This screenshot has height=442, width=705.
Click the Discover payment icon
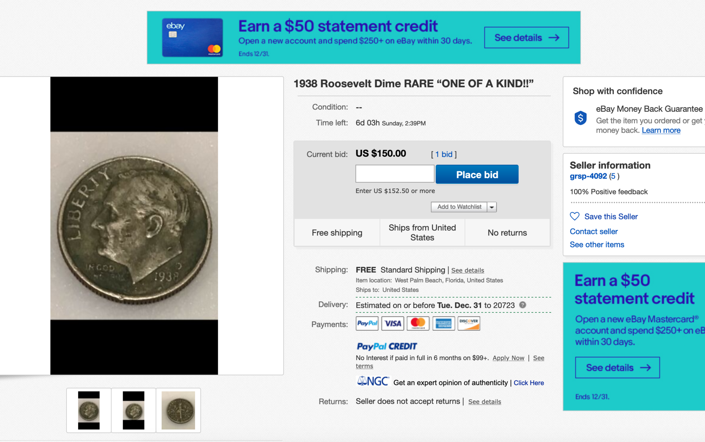pos(469,323)
